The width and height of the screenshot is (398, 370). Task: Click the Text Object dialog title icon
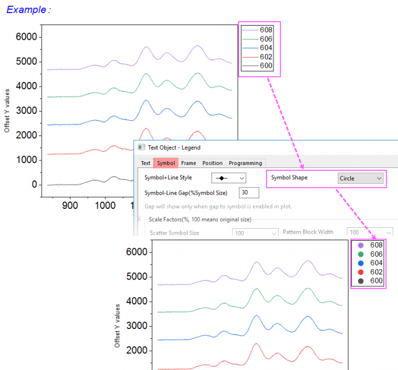tap(142, 148)
